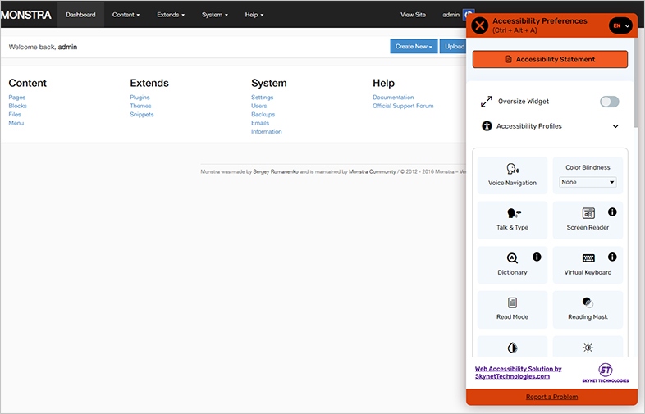Show Dictionary info icon

click(x=537, y=257)
